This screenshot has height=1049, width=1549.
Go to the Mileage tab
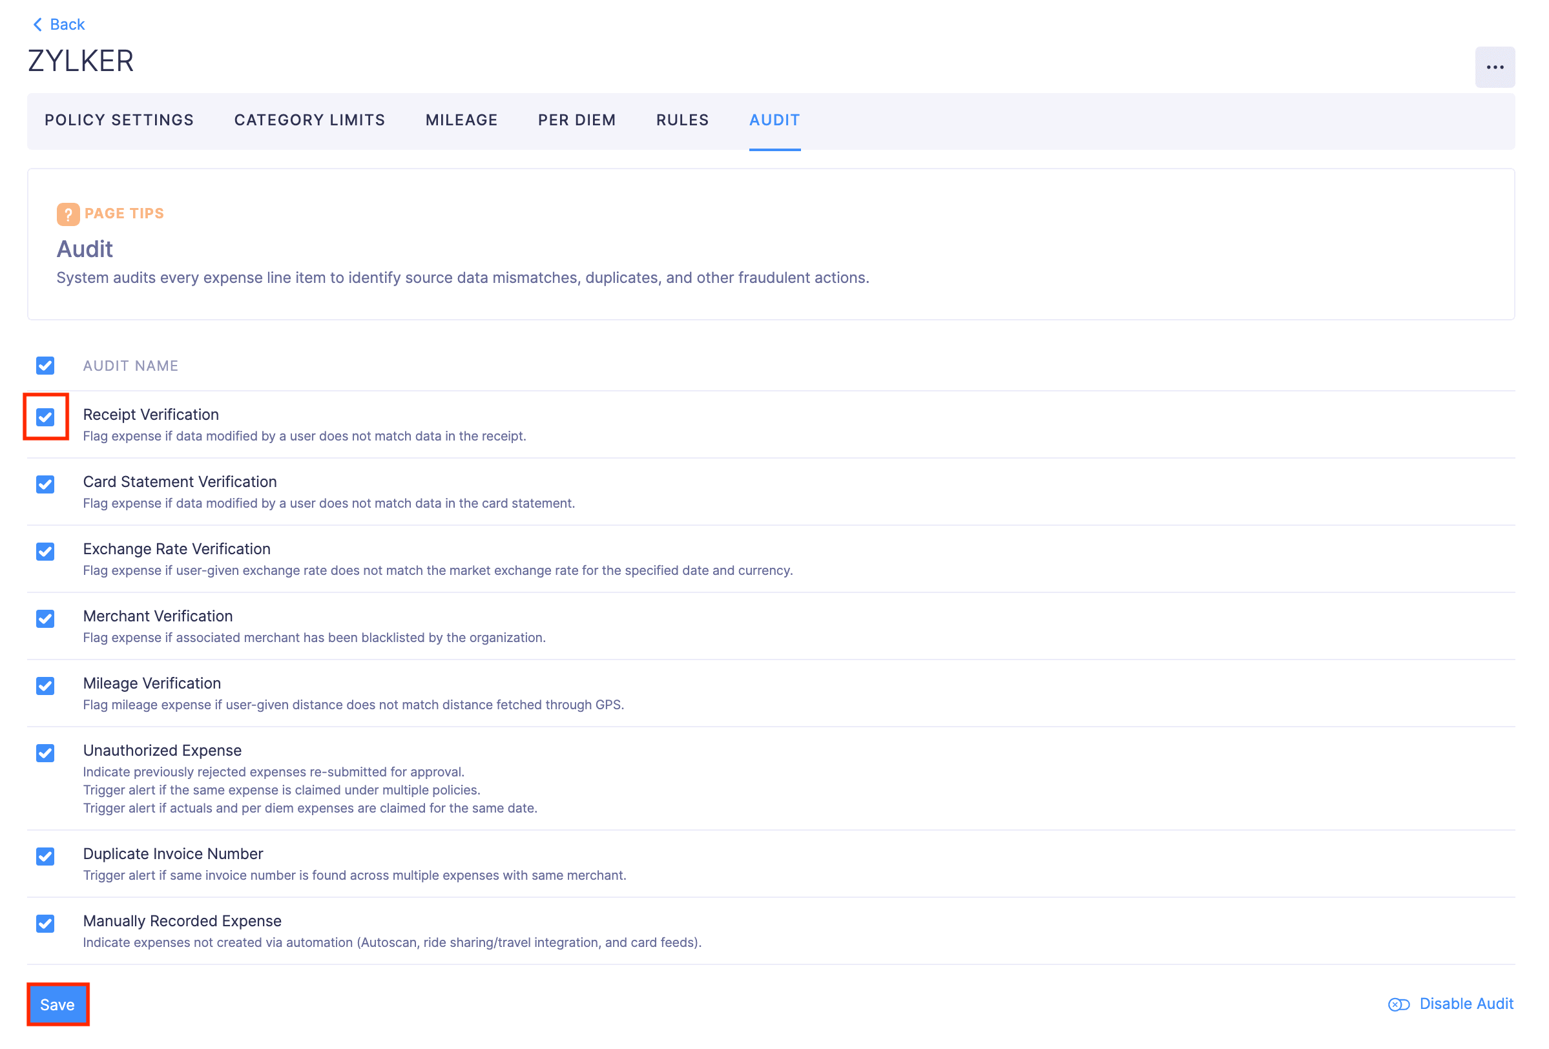461,120
